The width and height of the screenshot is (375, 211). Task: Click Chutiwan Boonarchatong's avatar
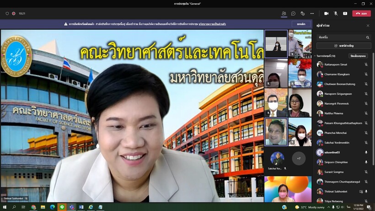point(320,84)
